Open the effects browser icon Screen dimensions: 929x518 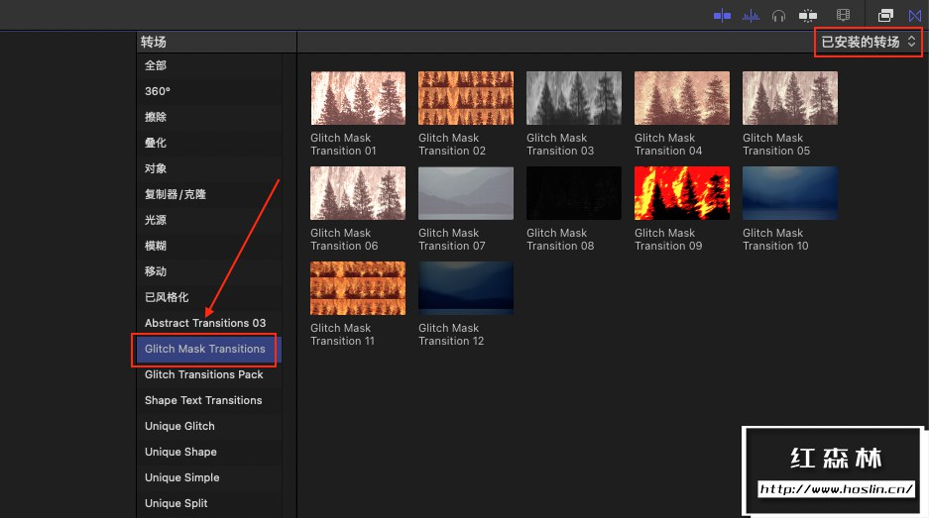click(885, 16)
